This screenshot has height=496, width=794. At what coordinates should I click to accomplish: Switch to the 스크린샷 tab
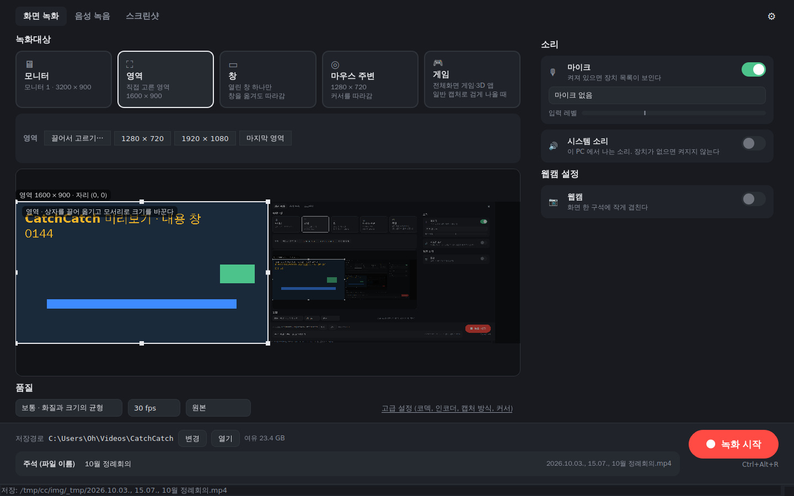(x=142, y=16)
